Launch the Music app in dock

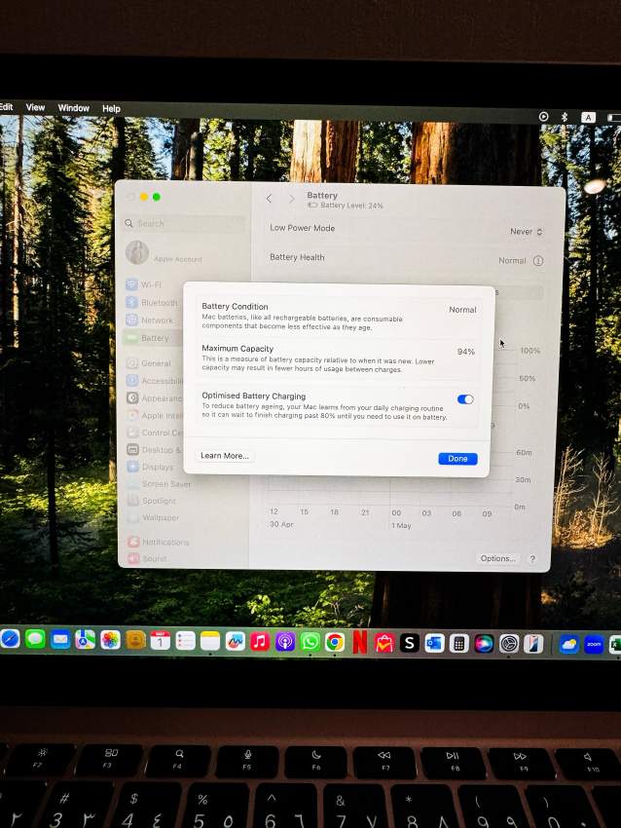point(259,642)
